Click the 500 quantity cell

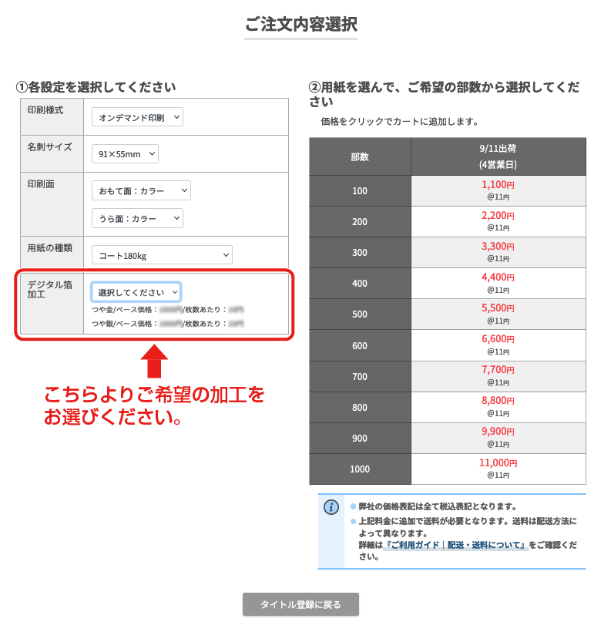pos(360,314)
